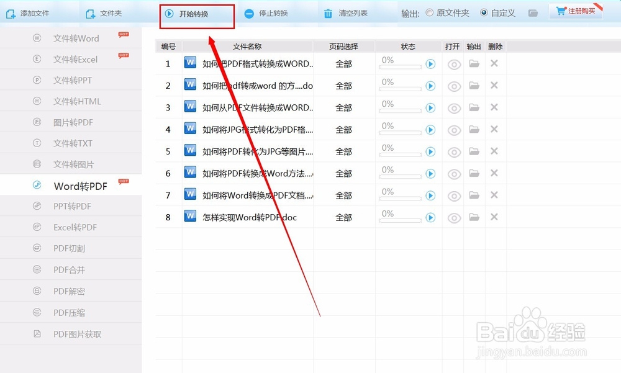
Task: Click page selection 全部 for row 5
Action: click(344, 151)
